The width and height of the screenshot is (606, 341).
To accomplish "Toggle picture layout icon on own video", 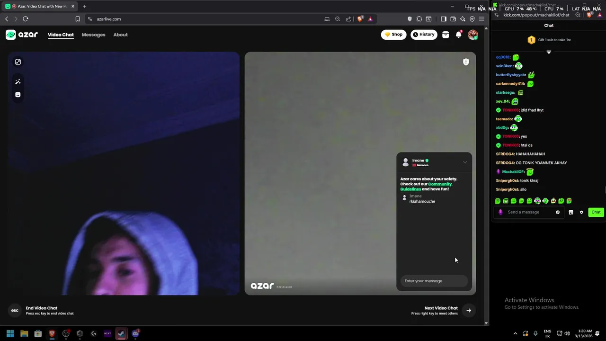I will pos(18,62).
